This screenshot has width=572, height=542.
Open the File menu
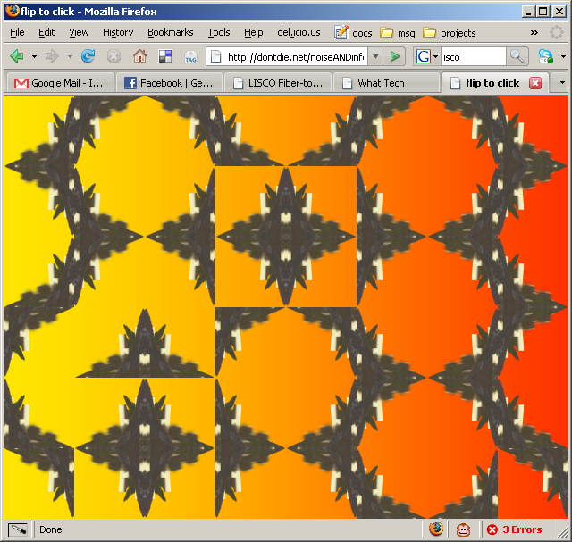click(17, 32)
